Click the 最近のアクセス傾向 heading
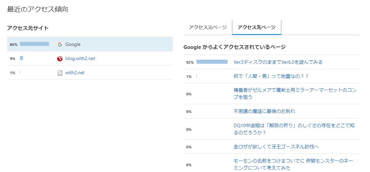Screen dimensions: 370x172 click(38, 9)
